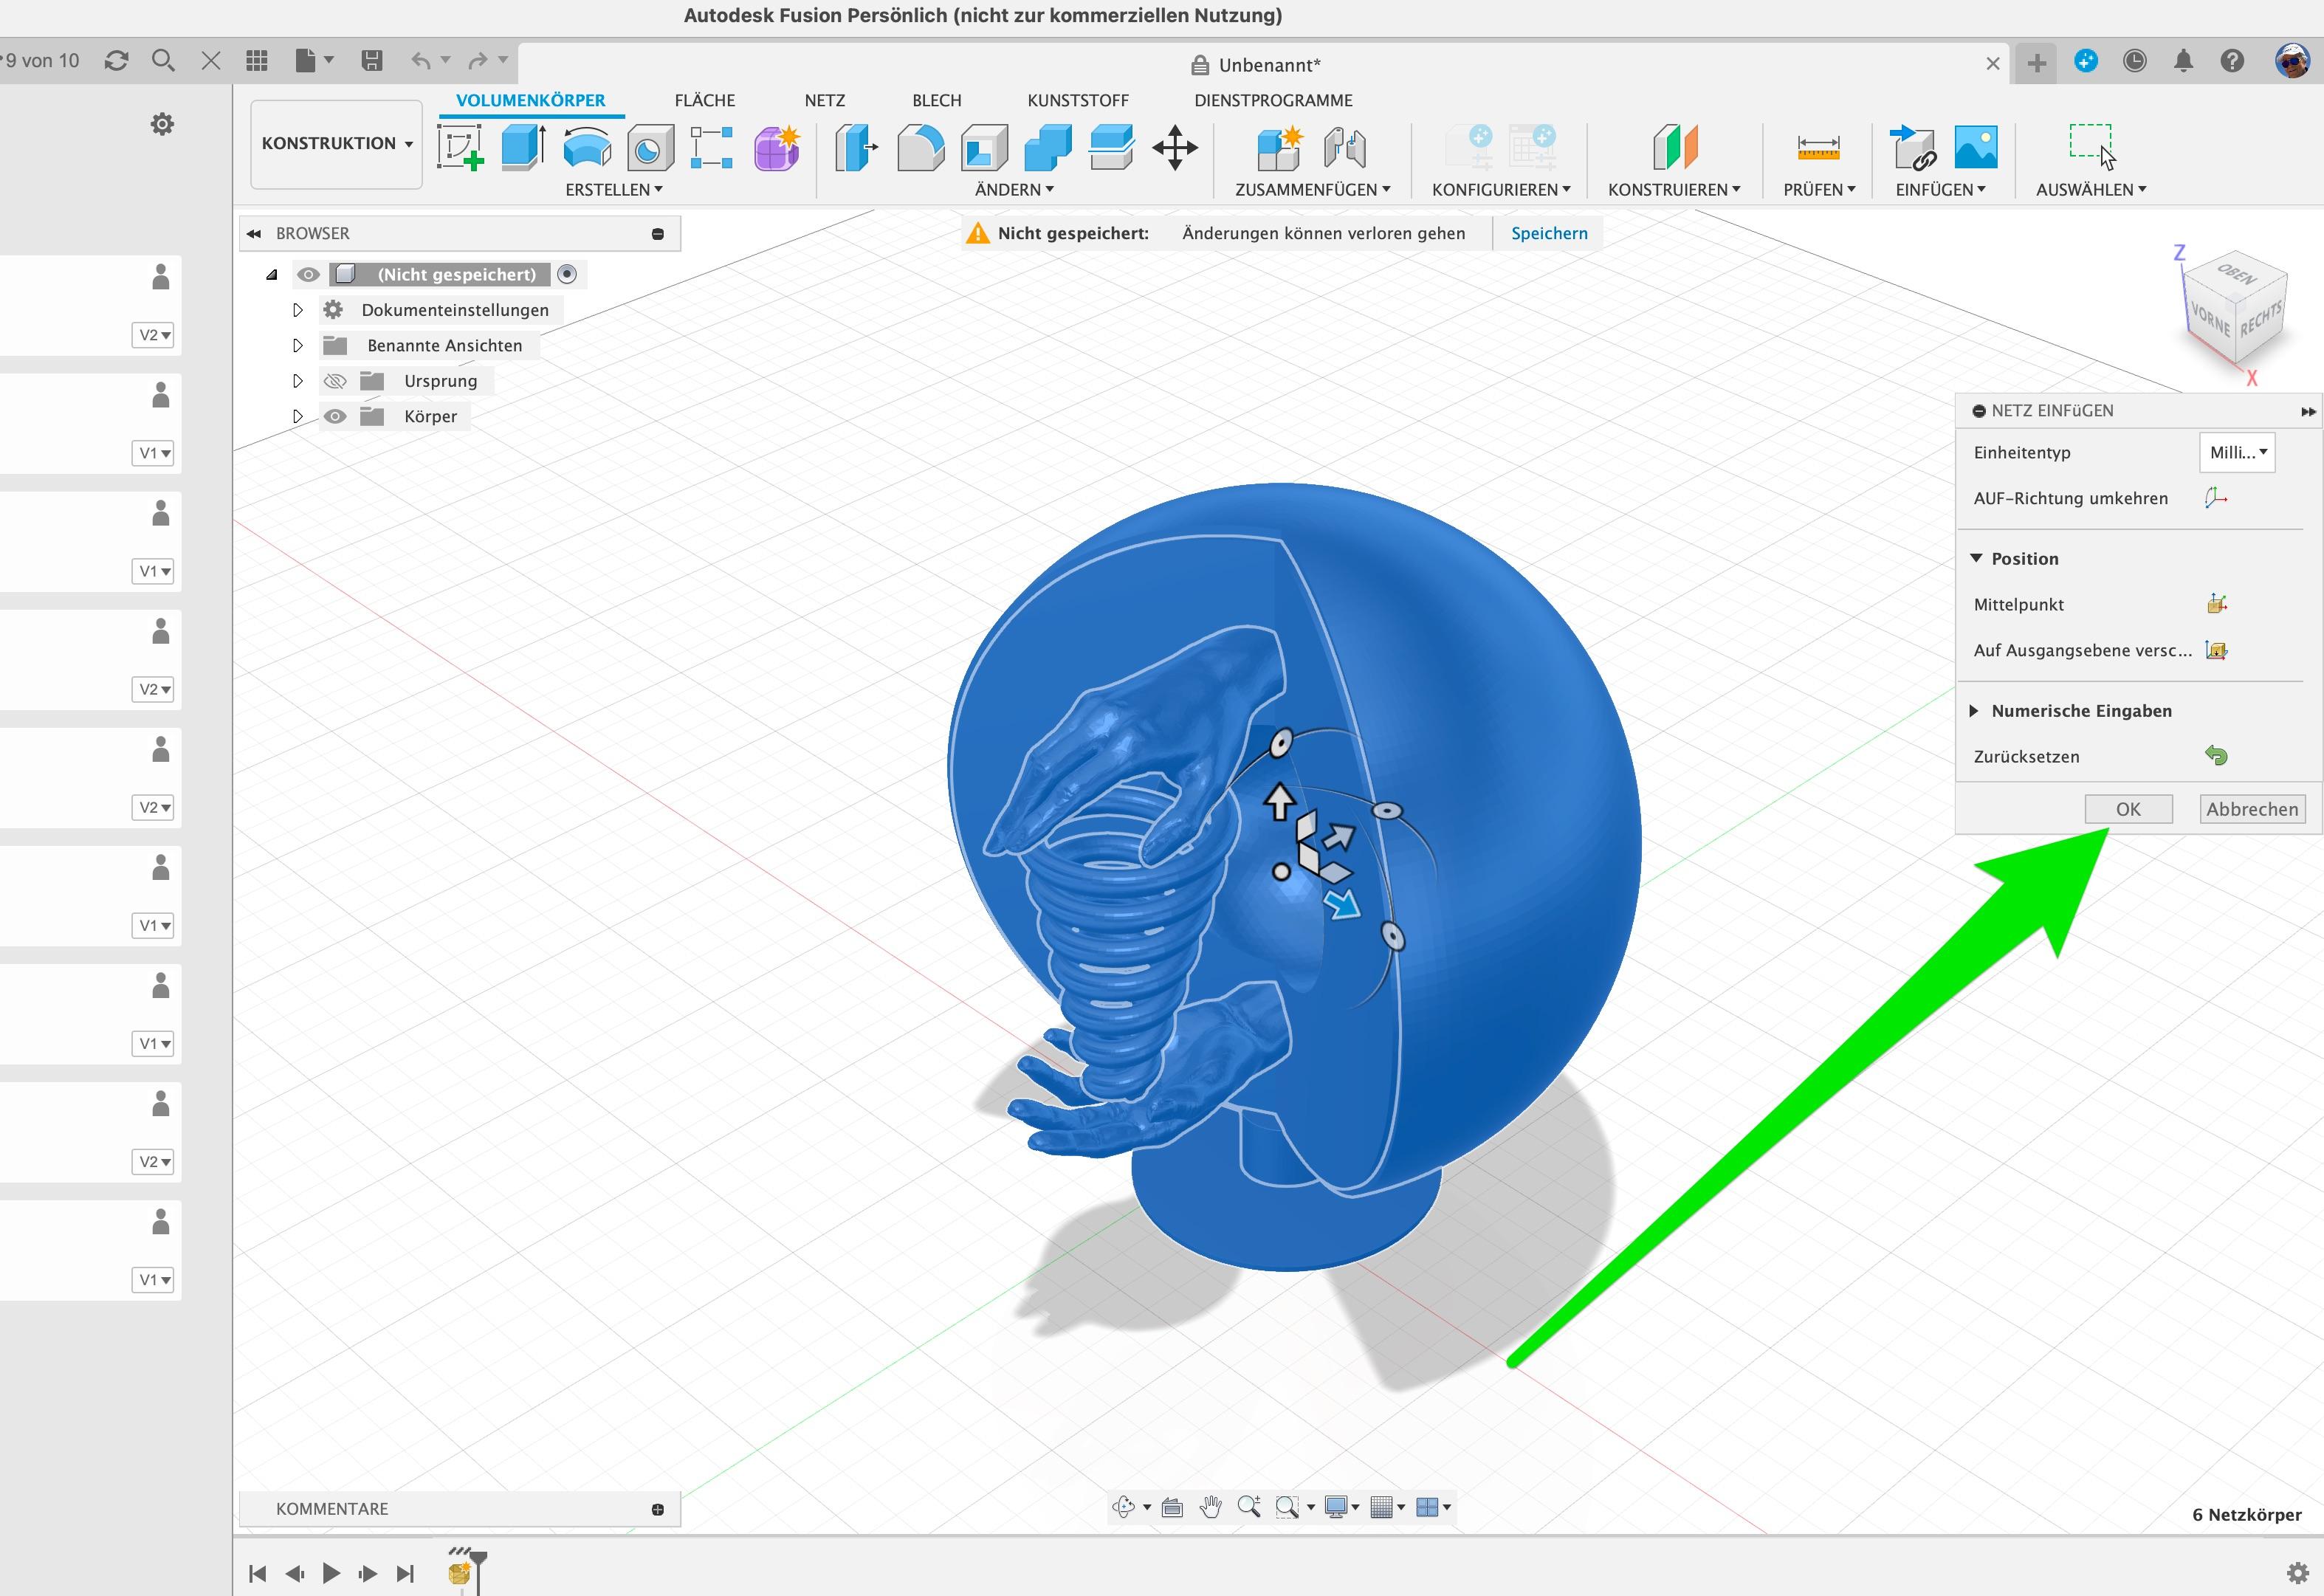Open the notifications bell
This screenshot has width=2324, height=1596.
click(2183, 61)
